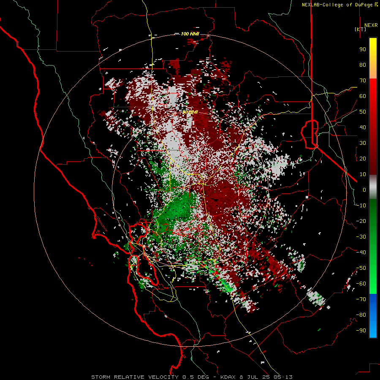Click the positive 90 scale label
380x380 pixels.
pyautogui.click(x=363, y=49)
